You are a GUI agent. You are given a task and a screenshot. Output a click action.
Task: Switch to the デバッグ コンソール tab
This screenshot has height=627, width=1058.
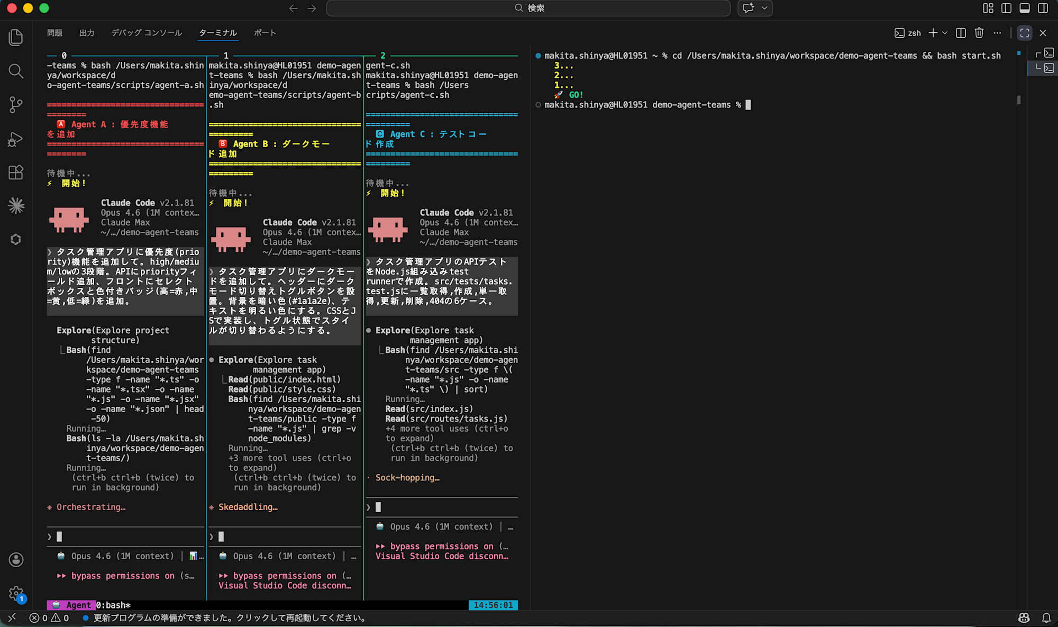click(147, 33)
